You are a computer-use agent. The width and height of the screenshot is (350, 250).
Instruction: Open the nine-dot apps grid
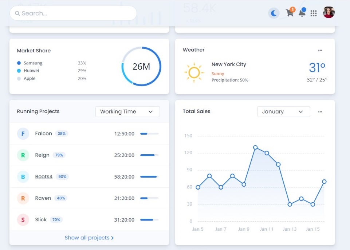point(314,13)
